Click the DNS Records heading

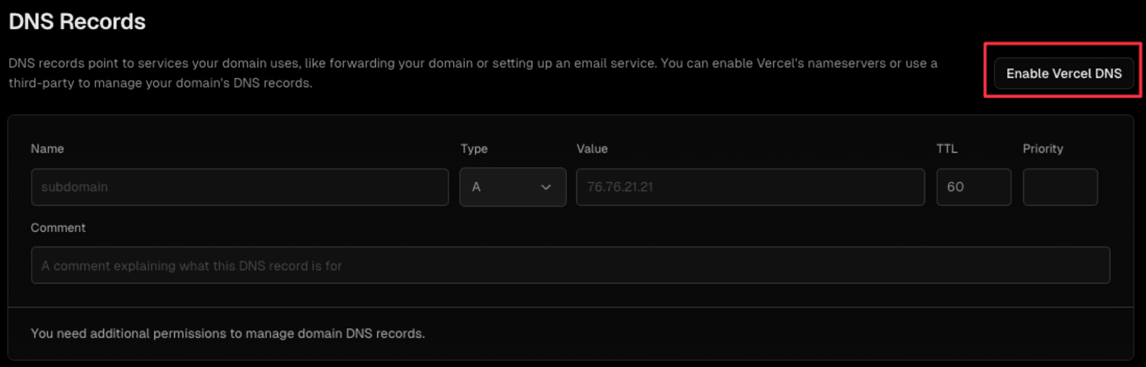click(77, 22)
